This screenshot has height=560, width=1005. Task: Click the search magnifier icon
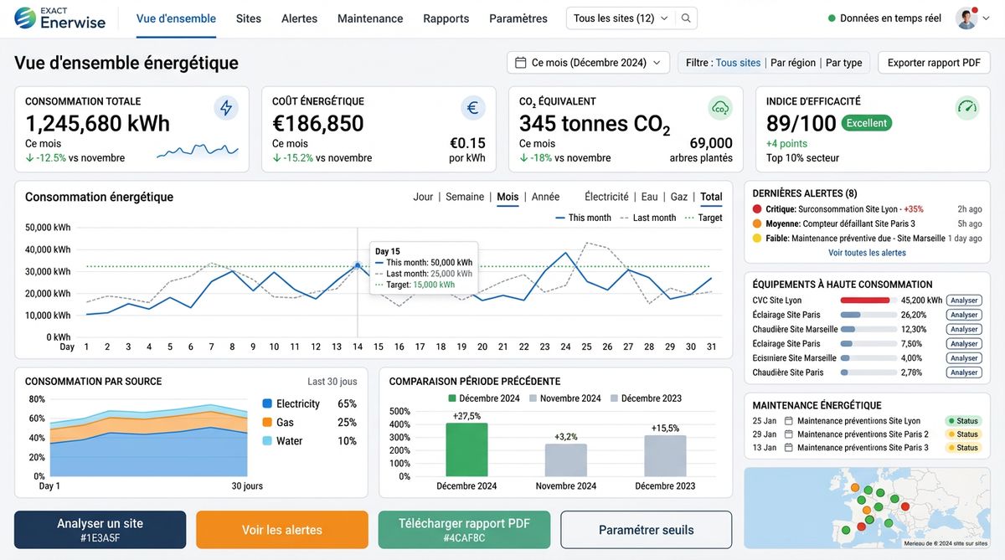click(686, 18)
